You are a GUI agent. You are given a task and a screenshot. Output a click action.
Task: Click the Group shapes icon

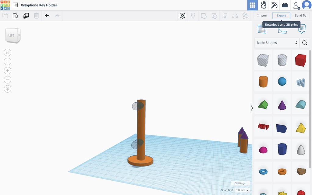[204, 16]
